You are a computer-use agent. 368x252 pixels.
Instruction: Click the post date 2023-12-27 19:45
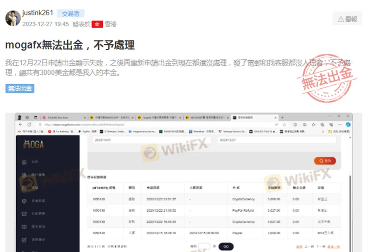coord(46,24)
